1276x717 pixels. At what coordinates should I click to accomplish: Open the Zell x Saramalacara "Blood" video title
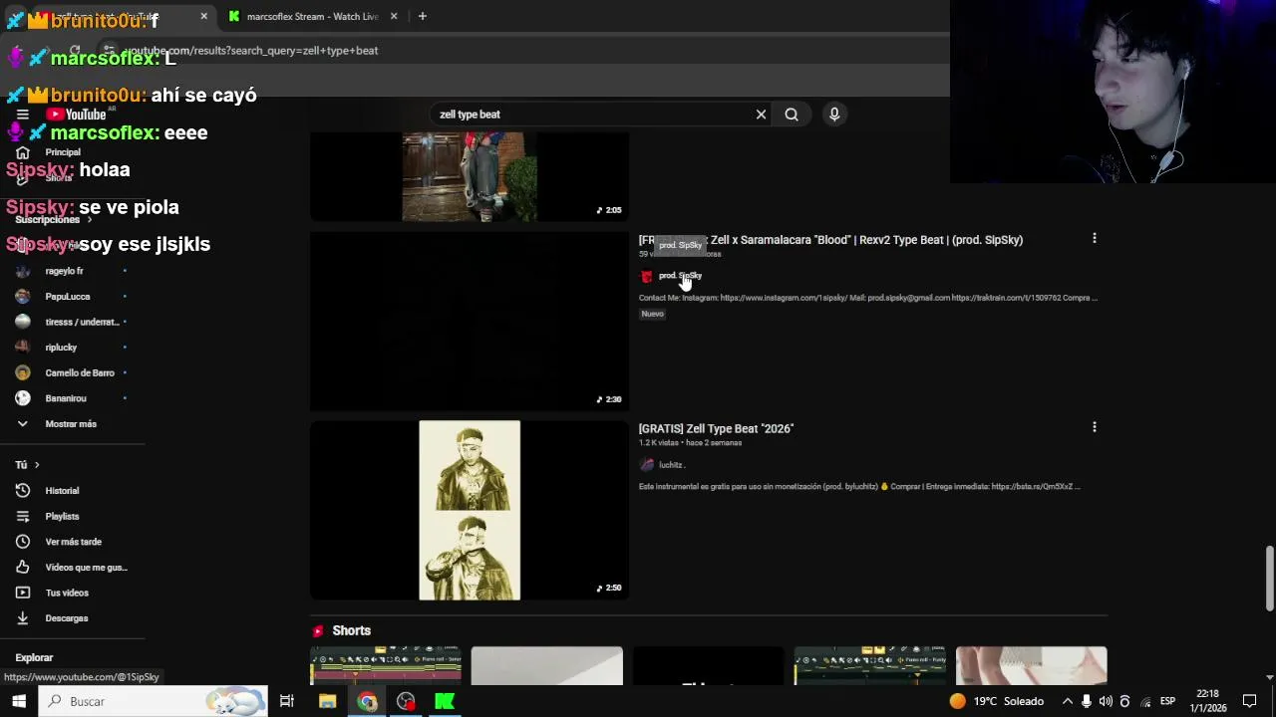click(830, 240)
